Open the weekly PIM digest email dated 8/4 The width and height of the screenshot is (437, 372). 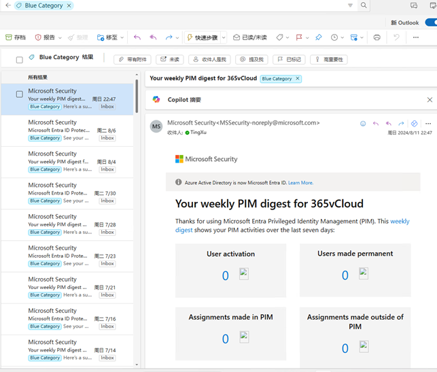coord(67,162)
